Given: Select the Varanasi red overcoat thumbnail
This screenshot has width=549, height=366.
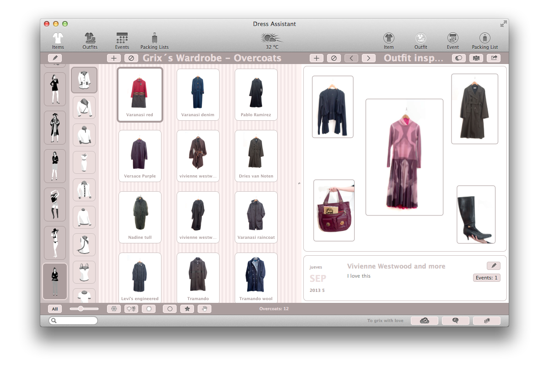Looking at the screenshot, I should pyautogui.click(x=140, y=94).
